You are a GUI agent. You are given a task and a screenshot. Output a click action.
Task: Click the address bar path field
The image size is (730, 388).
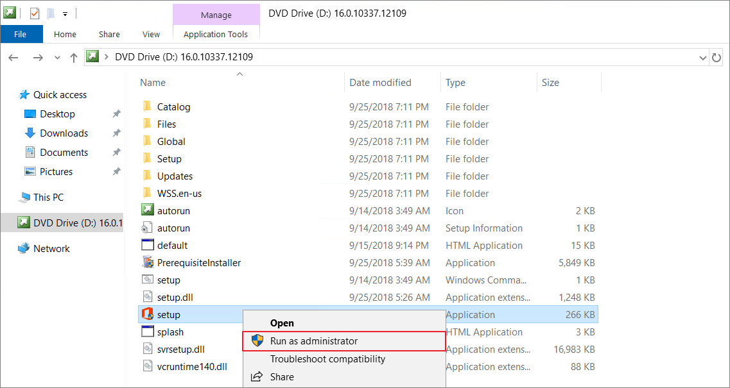pyautogui.click(x=396, y=57)
